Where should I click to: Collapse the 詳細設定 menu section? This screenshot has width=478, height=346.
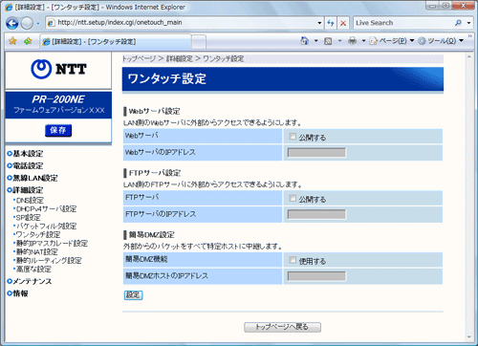click(26, 190)
